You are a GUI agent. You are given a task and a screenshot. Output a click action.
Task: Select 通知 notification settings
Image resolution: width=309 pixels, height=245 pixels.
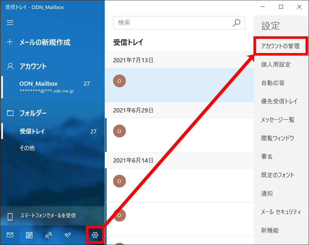click(267, 194)
